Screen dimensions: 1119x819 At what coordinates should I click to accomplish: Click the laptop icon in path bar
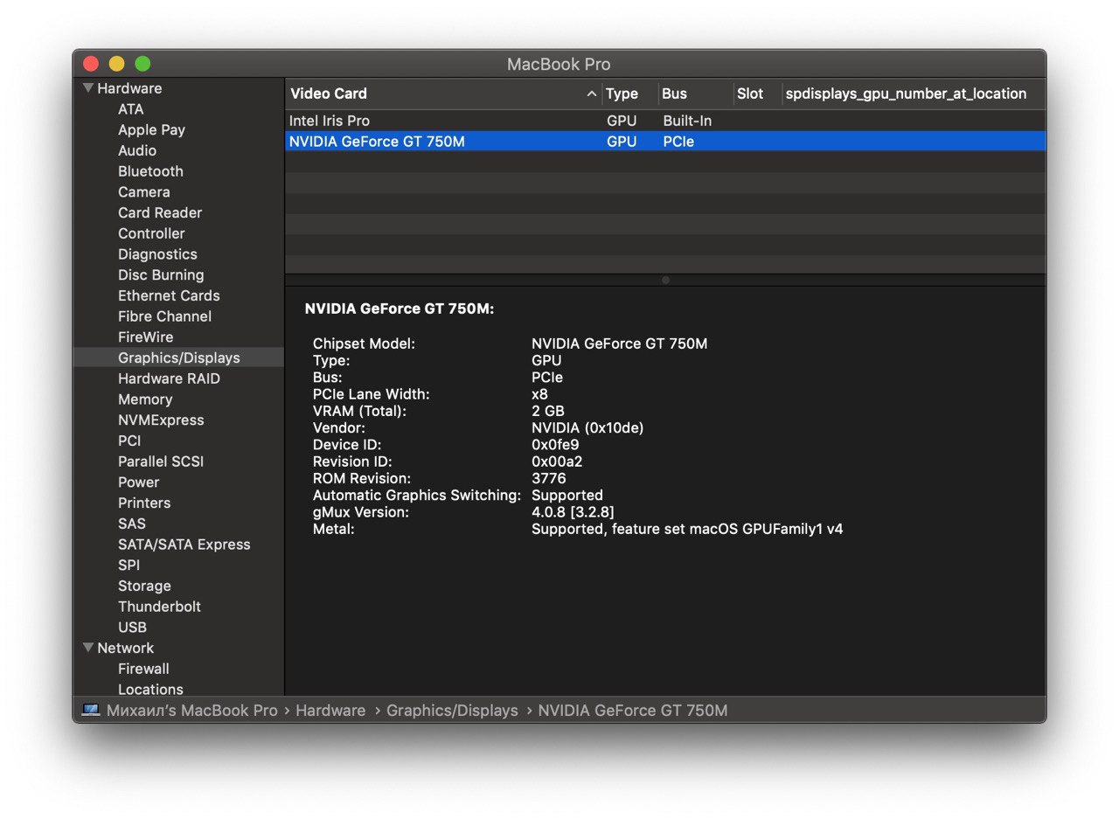[91, 710]
